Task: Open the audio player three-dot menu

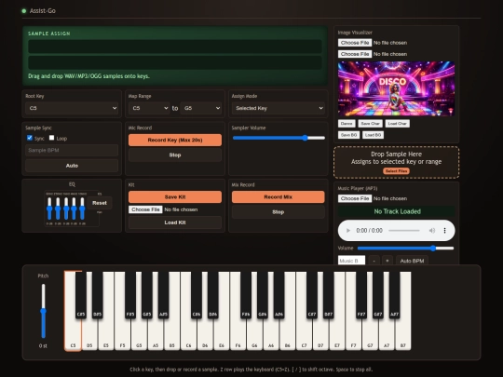Action: pos(444,231)
